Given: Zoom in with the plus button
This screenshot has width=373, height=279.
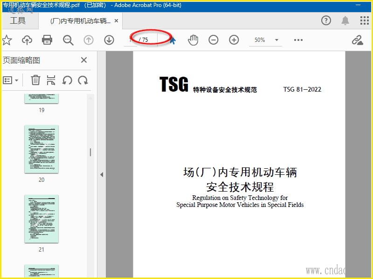Looking at the screenshot, I should [x=234, y=40].
